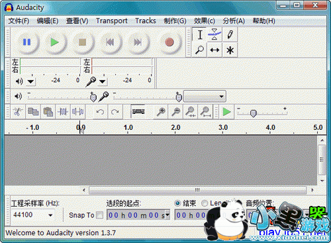The image size is (331, 243).
Task: Click the Trim outside selection icon
Action: point(63,112)
